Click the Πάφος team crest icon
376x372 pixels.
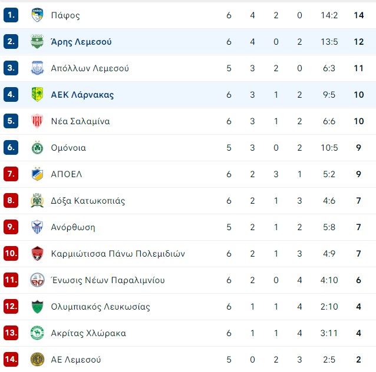point(37,15)
